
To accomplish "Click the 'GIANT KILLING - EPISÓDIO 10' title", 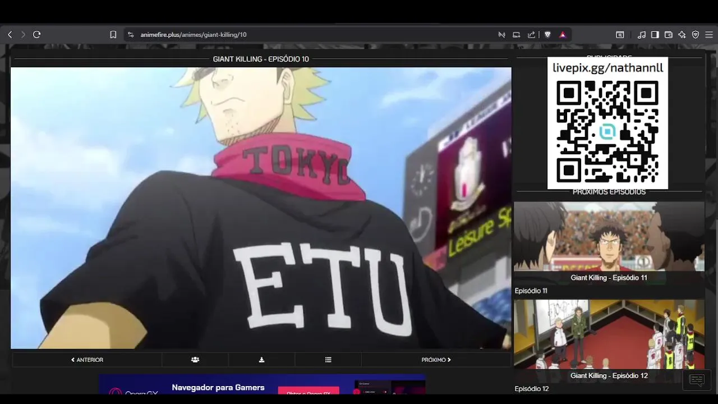I will (x=261, y=59).
